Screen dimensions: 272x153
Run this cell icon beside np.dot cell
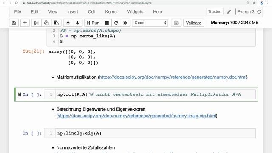coord(20,94)
